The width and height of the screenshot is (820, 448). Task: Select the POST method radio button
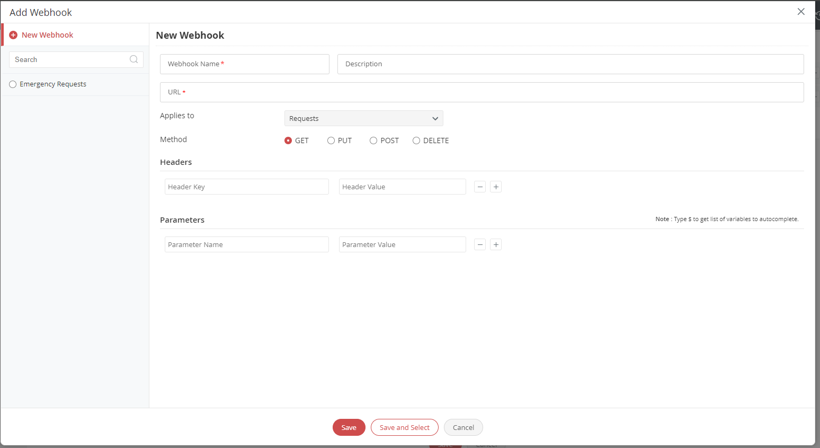coord(373,140)
